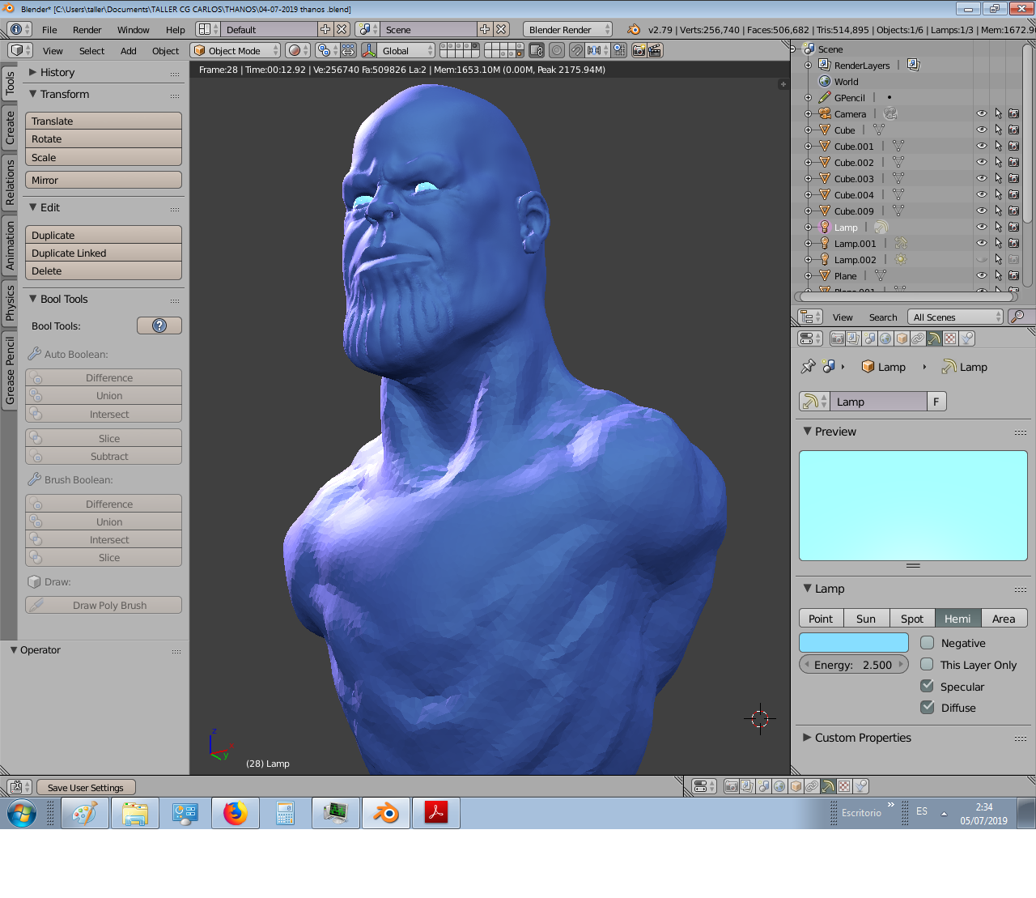
Task: Click the lamp Preview thumbnail
Action: point(913,505)
